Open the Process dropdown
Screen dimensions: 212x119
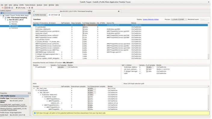coord(179,19)
